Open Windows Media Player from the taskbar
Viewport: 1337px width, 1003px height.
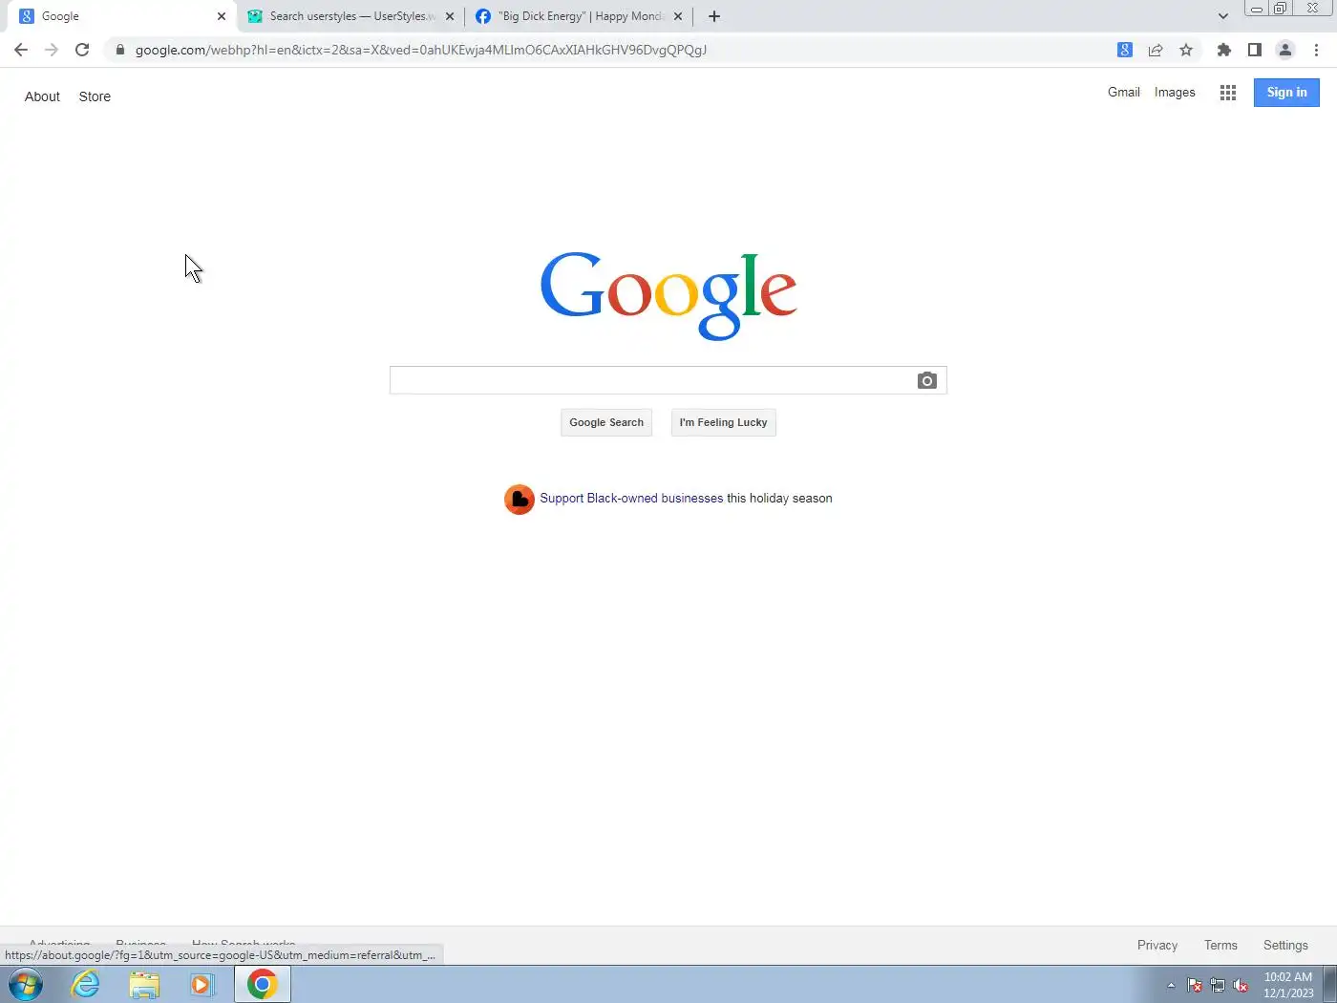click(202, 984)
